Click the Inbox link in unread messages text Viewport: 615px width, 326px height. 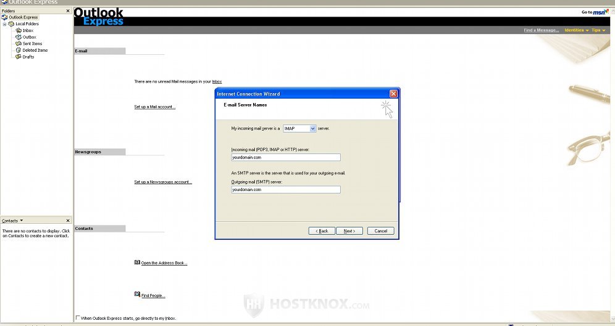217,81
